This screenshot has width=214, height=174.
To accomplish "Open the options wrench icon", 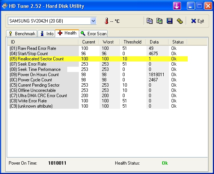I will [x=180, y=21].
